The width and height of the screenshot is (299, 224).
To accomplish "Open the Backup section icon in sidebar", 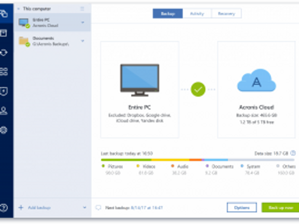I will tap(4, 14).
